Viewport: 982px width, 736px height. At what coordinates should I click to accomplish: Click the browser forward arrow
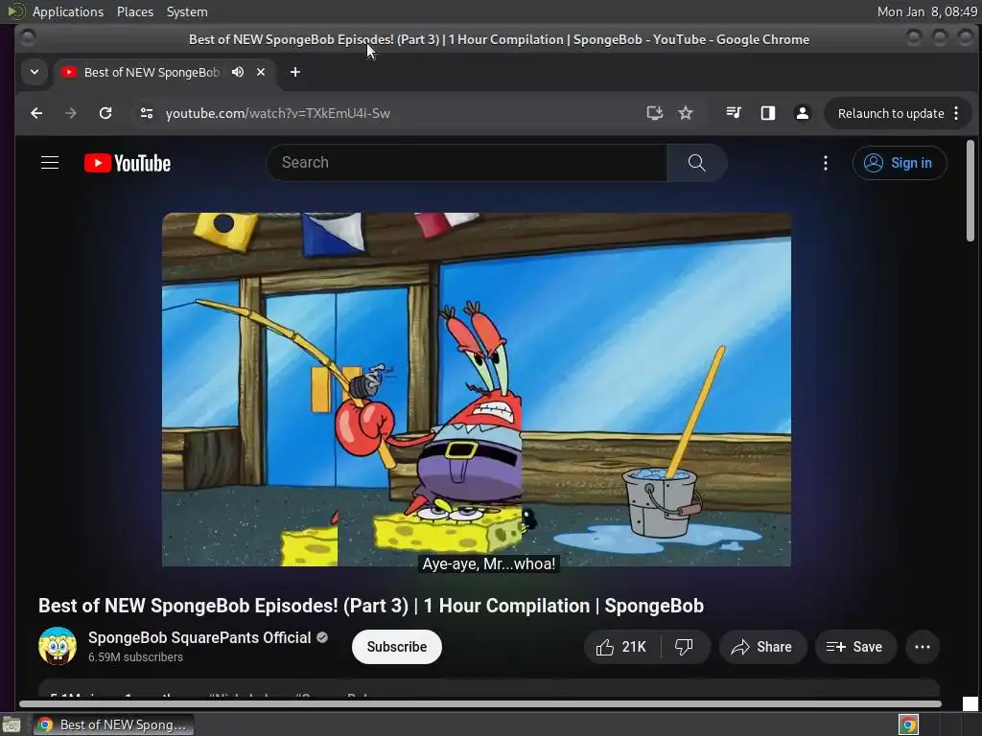(x=71, y=113)
